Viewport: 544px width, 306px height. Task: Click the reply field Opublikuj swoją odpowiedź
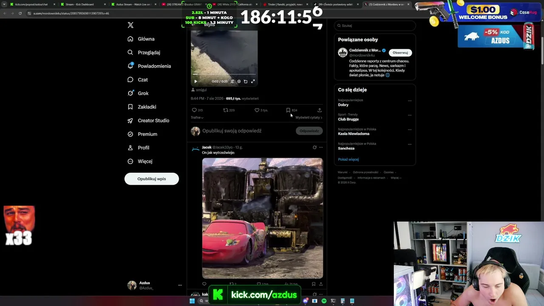coord(232,131)
